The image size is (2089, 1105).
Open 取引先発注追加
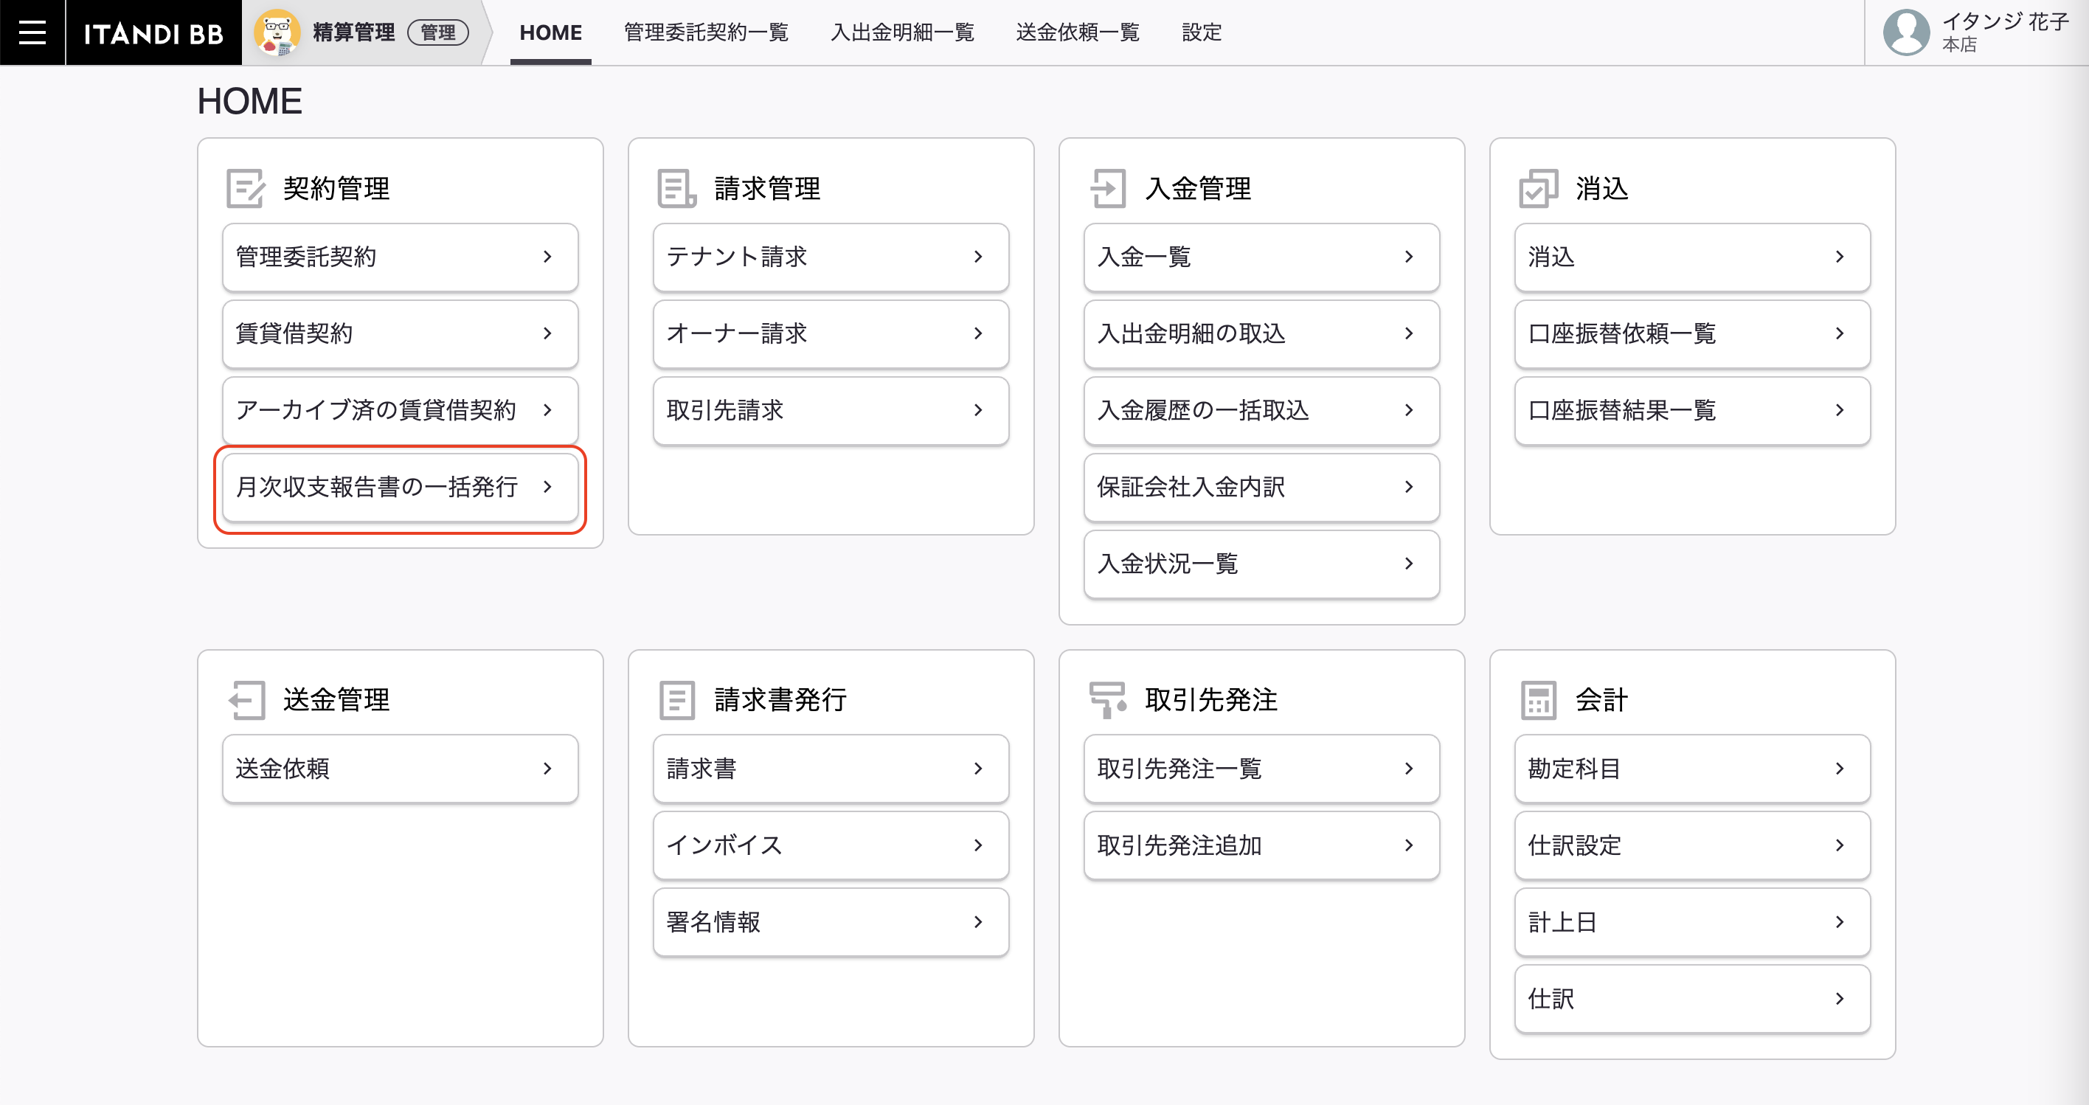(1262, 845)
